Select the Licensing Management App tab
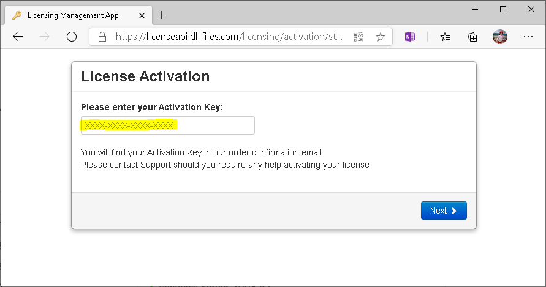Image resolution: width=546 pixels, height=287 pixels. coord(74,15)
